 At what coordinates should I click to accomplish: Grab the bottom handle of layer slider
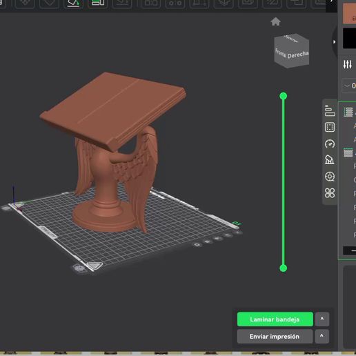[283, 268]
